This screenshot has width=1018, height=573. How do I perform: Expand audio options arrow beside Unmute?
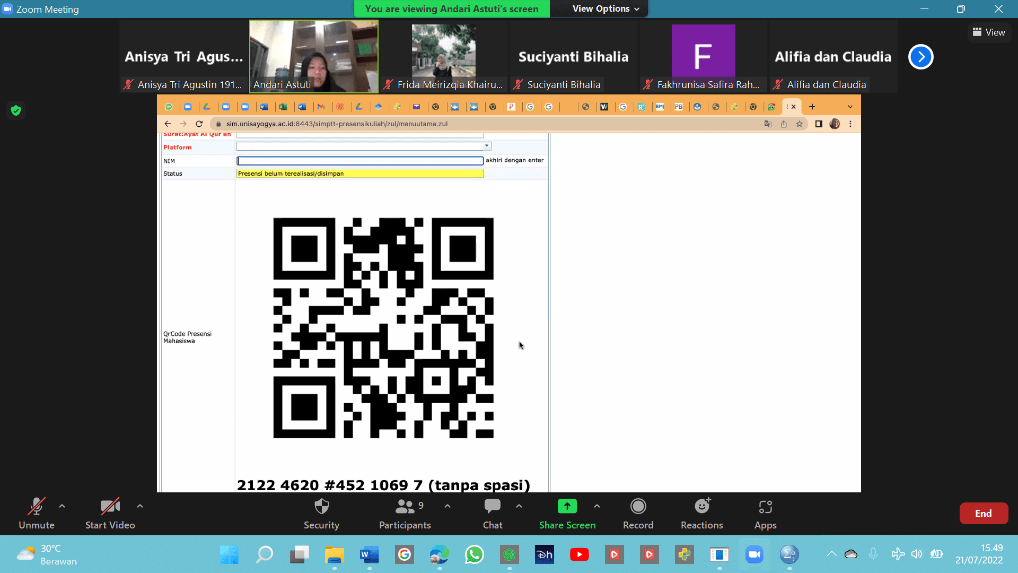(62, 506)
